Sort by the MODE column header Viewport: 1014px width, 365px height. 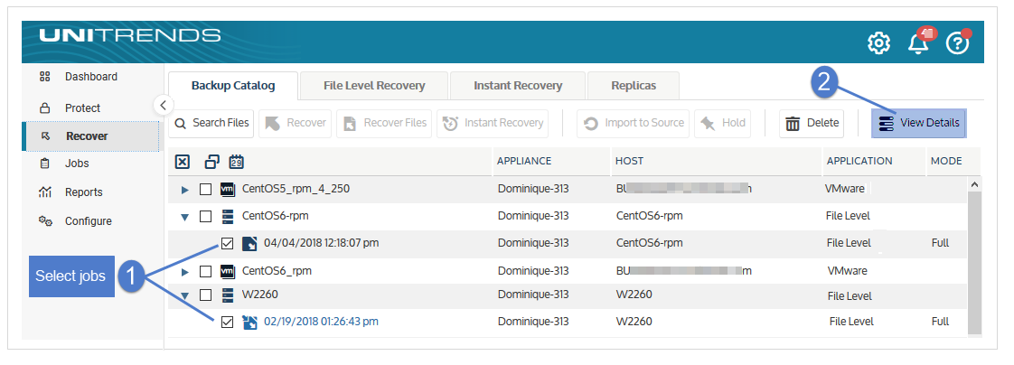point(946,162)
